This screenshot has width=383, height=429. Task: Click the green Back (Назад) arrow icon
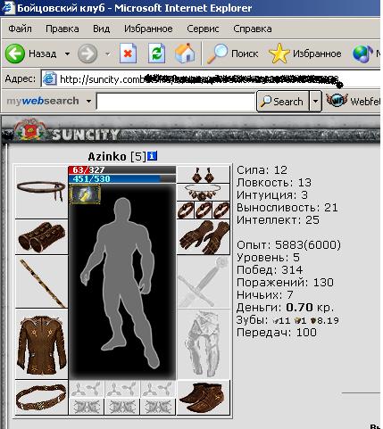coord(14,54)
